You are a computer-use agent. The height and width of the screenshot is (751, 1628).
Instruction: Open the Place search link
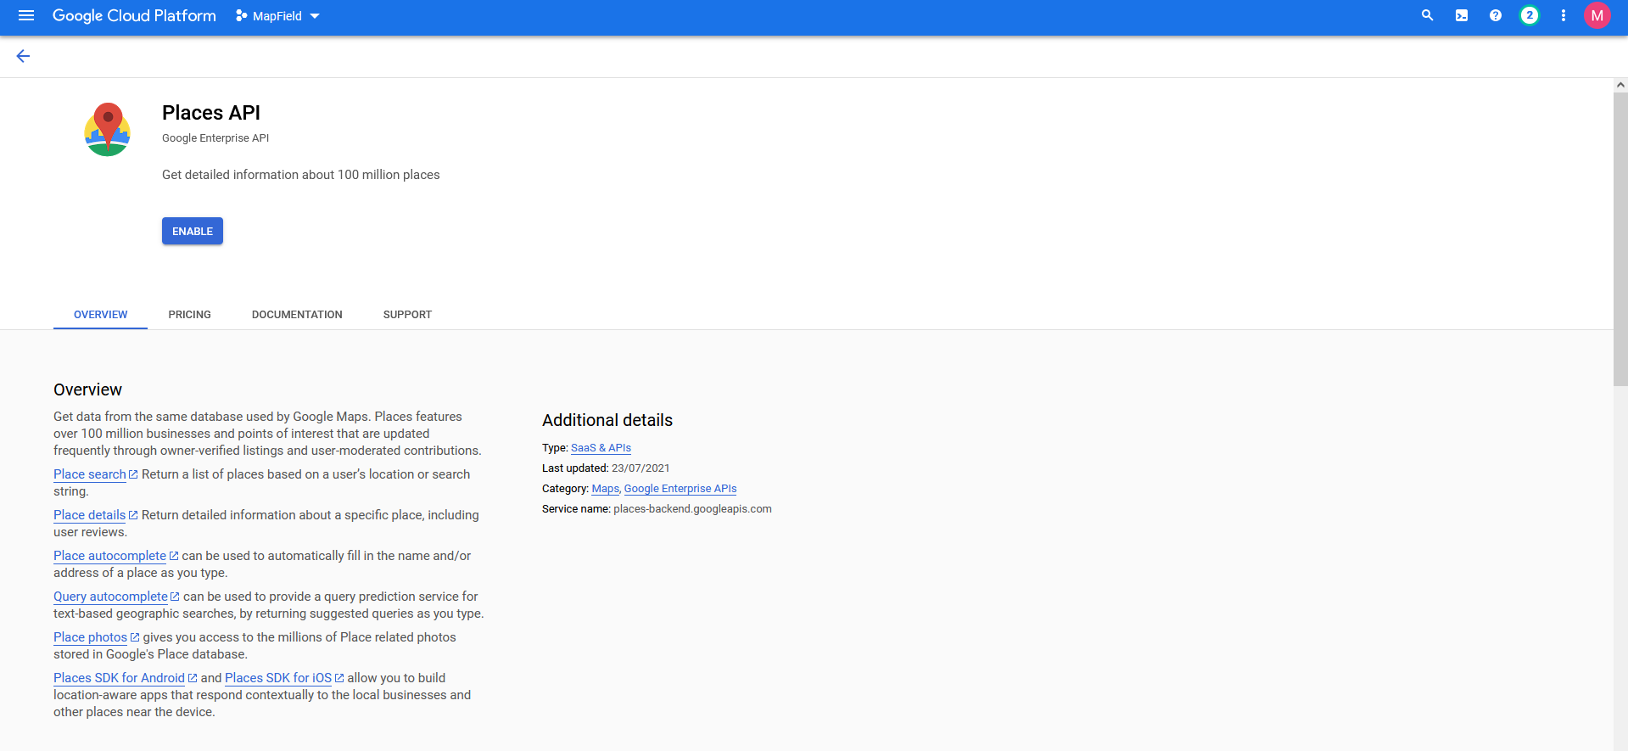point(90,474)
